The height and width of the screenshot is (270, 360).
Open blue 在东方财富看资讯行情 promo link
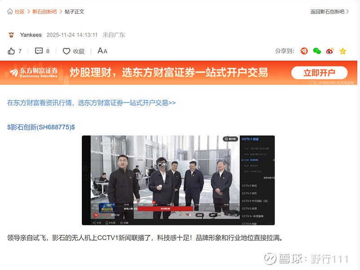click(x=91, y=103)
